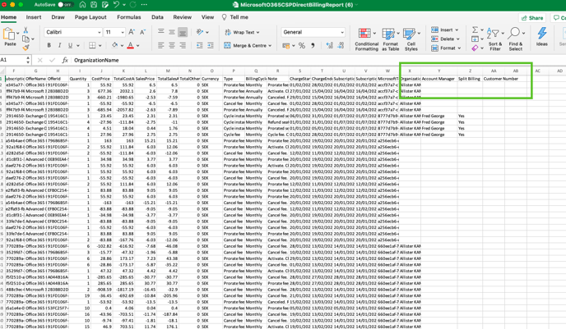Click the AutoSum sigma icon

475,30
